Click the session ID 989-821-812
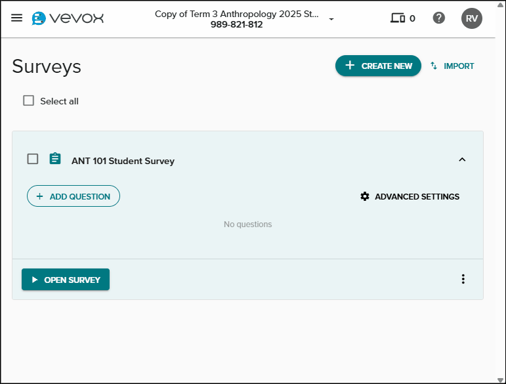The image size is (506, 384). pos(236,25)
